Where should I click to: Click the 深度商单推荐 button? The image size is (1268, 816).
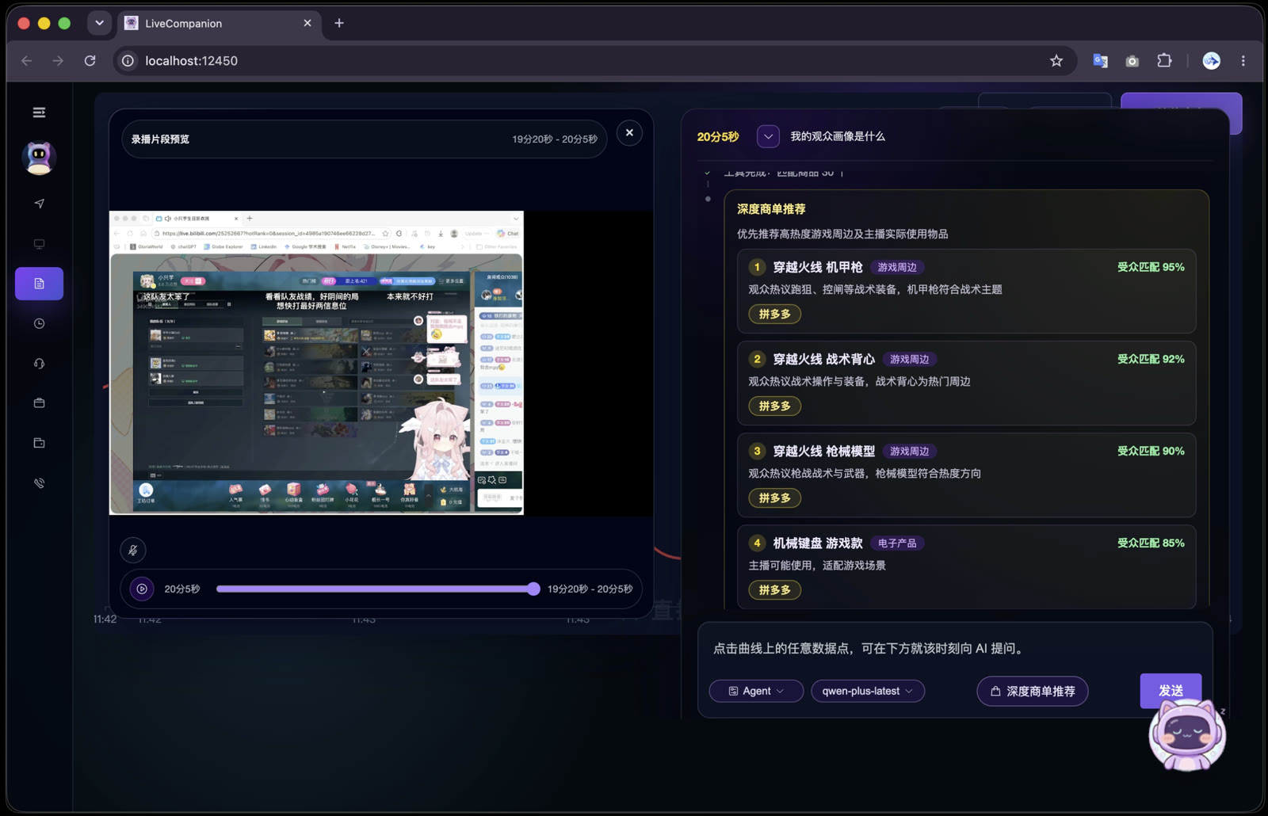[1033, 691]
